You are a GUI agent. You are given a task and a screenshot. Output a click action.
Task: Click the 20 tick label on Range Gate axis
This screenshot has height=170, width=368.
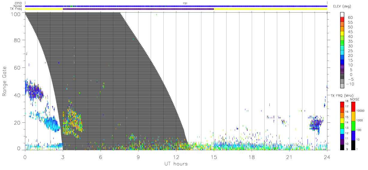pos(18,123)
